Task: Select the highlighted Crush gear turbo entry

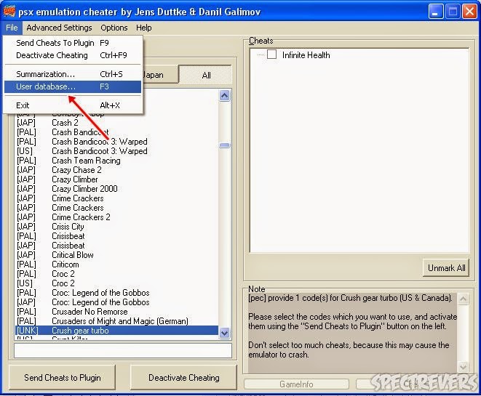Action: click(x=117, y=331)
